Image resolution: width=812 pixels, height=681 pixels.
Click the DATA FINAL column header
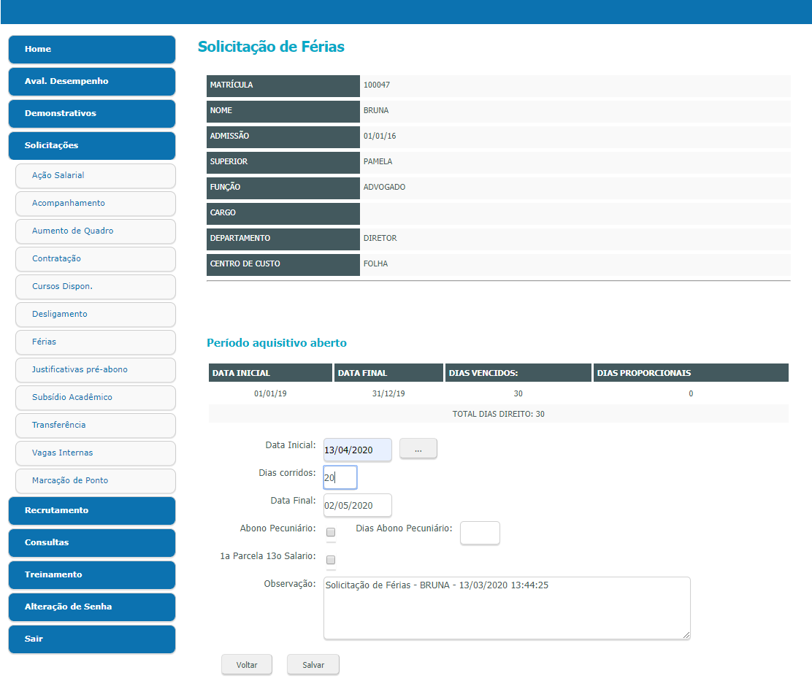point(388,372)
